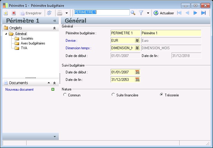This screenshot has height=148, width=213.
Task: Click the blue refresh arrows icon
Action: (x=49, y=13)
